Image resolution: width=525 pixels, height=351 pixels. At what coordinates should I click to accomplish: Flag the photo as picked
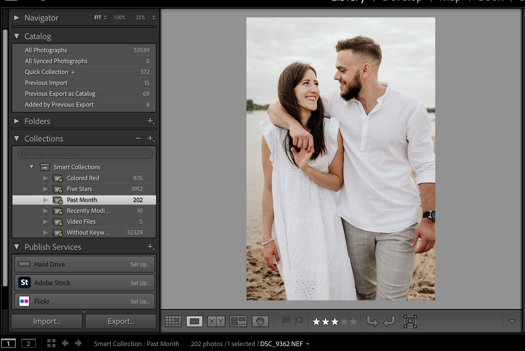[286, 321]
